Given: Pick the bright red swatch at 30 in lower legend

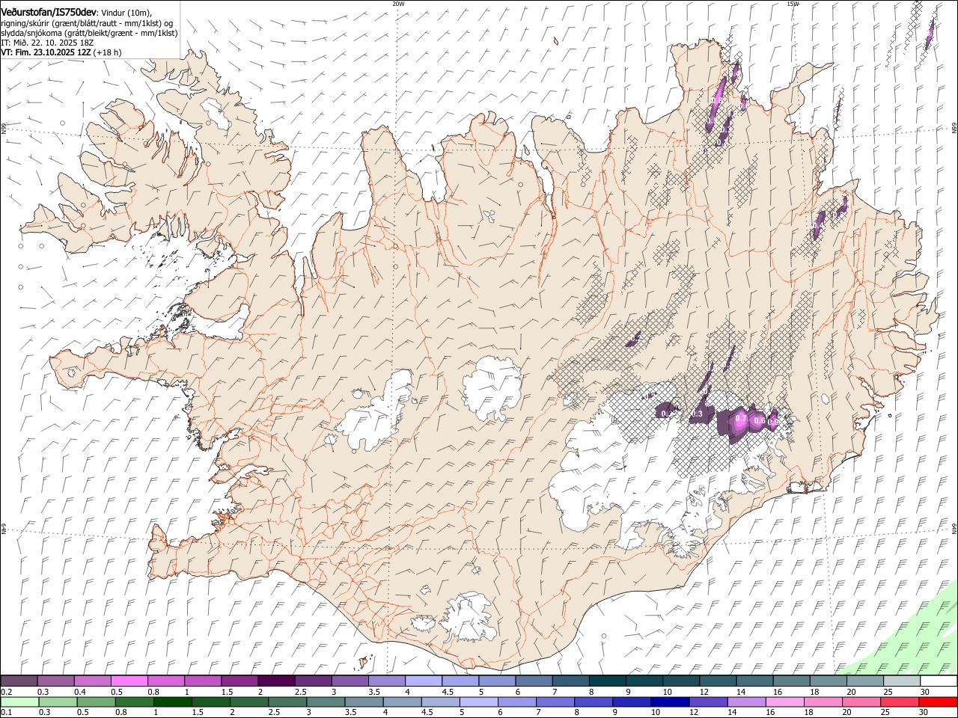Looking at the screenshot, I should [937, 702].
